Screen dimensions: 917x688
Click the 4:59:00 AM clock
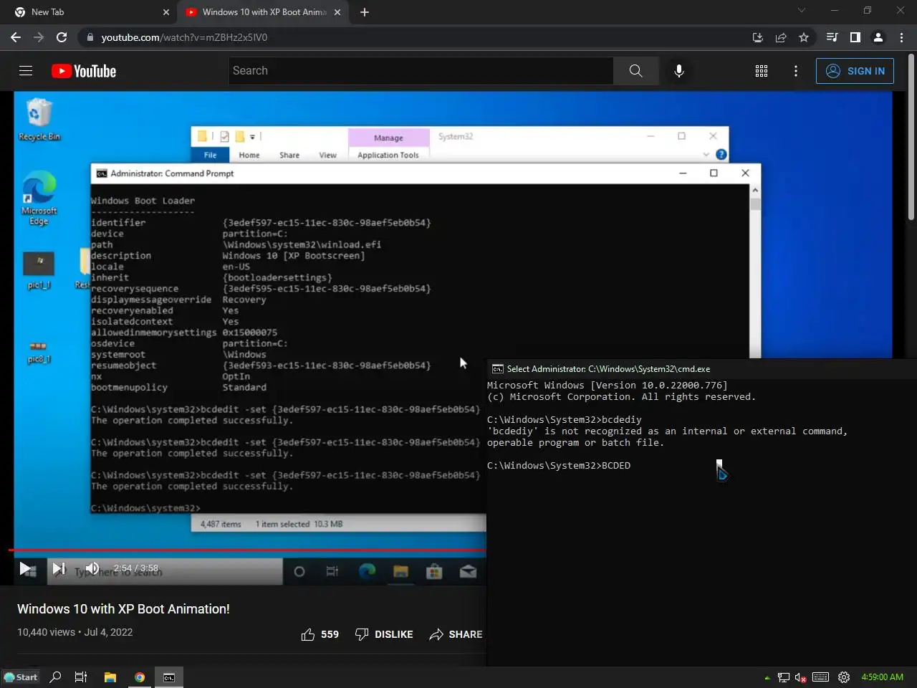click(882, 677)
